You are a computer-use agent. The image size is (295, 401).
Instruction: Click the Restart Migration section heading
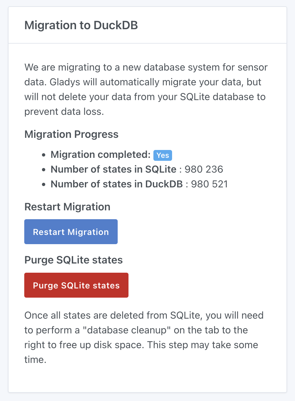coord(67,207)
